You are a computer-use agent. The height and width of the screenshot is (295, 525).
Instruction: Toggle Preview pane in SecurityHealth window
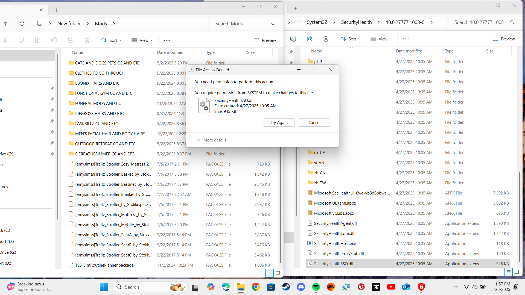(504, 39)
